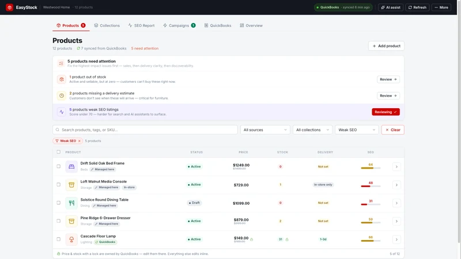The image size is (461, 259).
Task: Expand the Cascade Floor Lamp row
Action: point(396,239)
